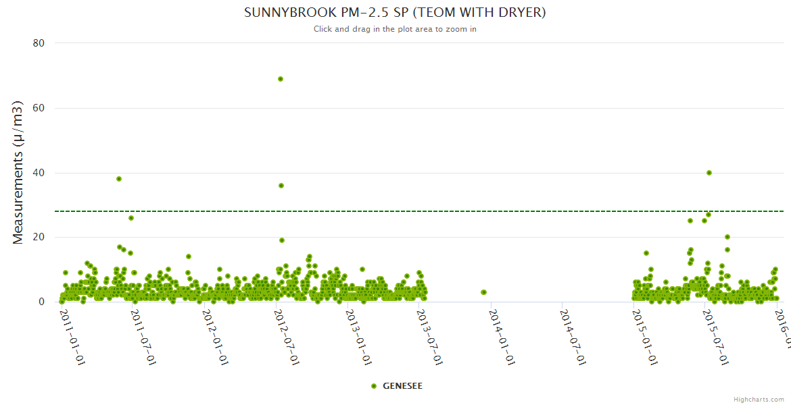Click the mid-2012 data point near value 36
The image size is (791, 405).
pyautogui.click(x=281, y=186)
